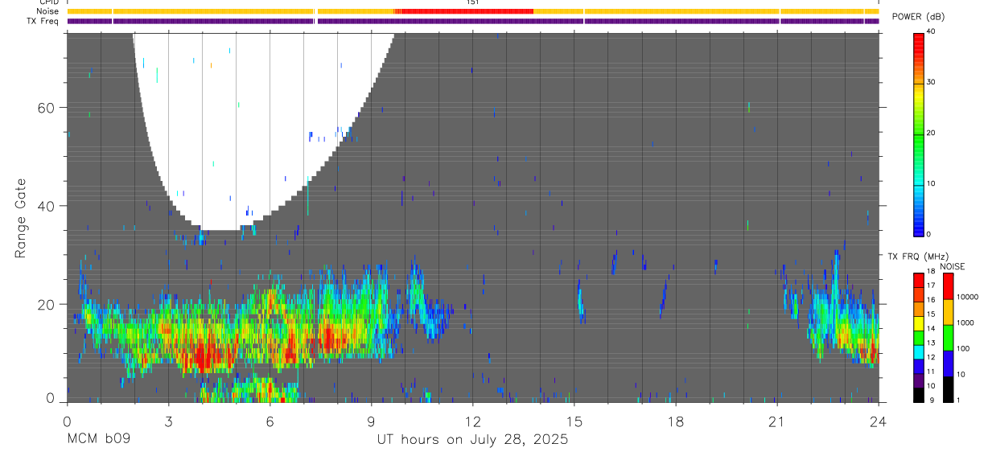Click the 30 tick on the power colorbar
988x456 pixels.
(932, 82)
